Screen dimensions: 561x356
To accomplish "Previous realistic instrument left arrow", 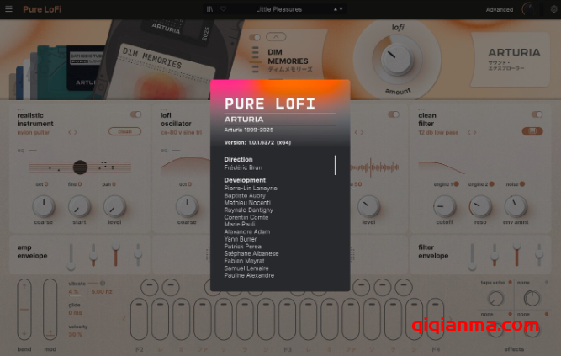I will coord(70,132).
